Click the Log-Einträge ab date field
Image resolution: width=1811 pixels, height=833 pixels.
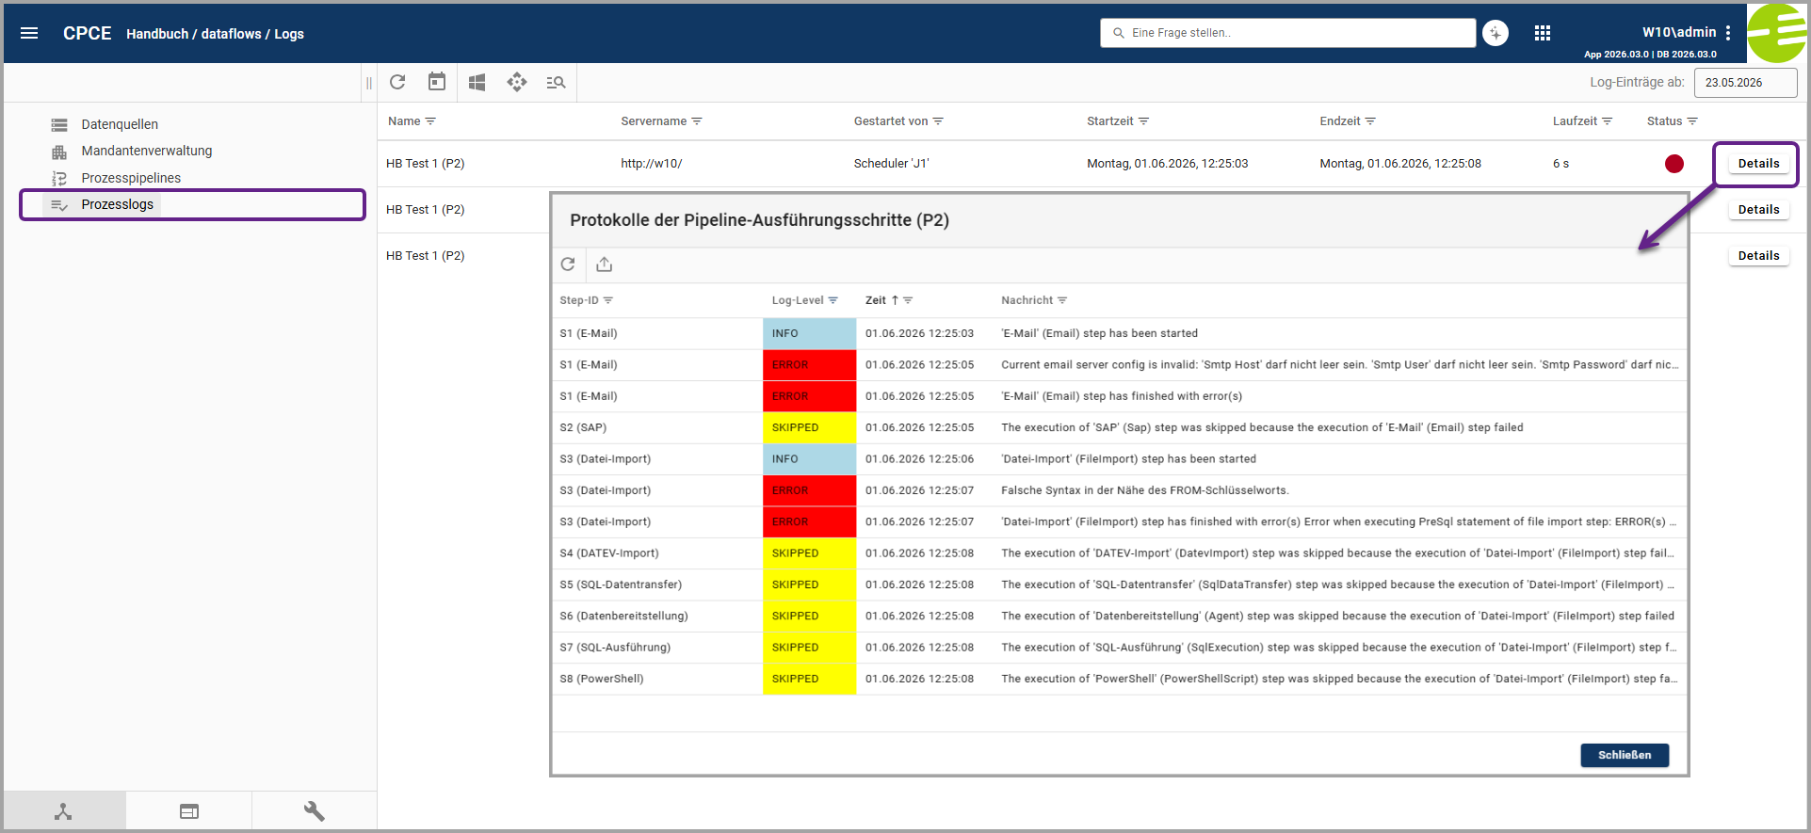1745,83
